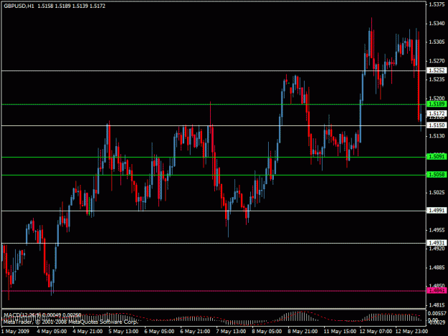
Task: Click the 1.5235 price scale value
Action: (x=437, y=80)
